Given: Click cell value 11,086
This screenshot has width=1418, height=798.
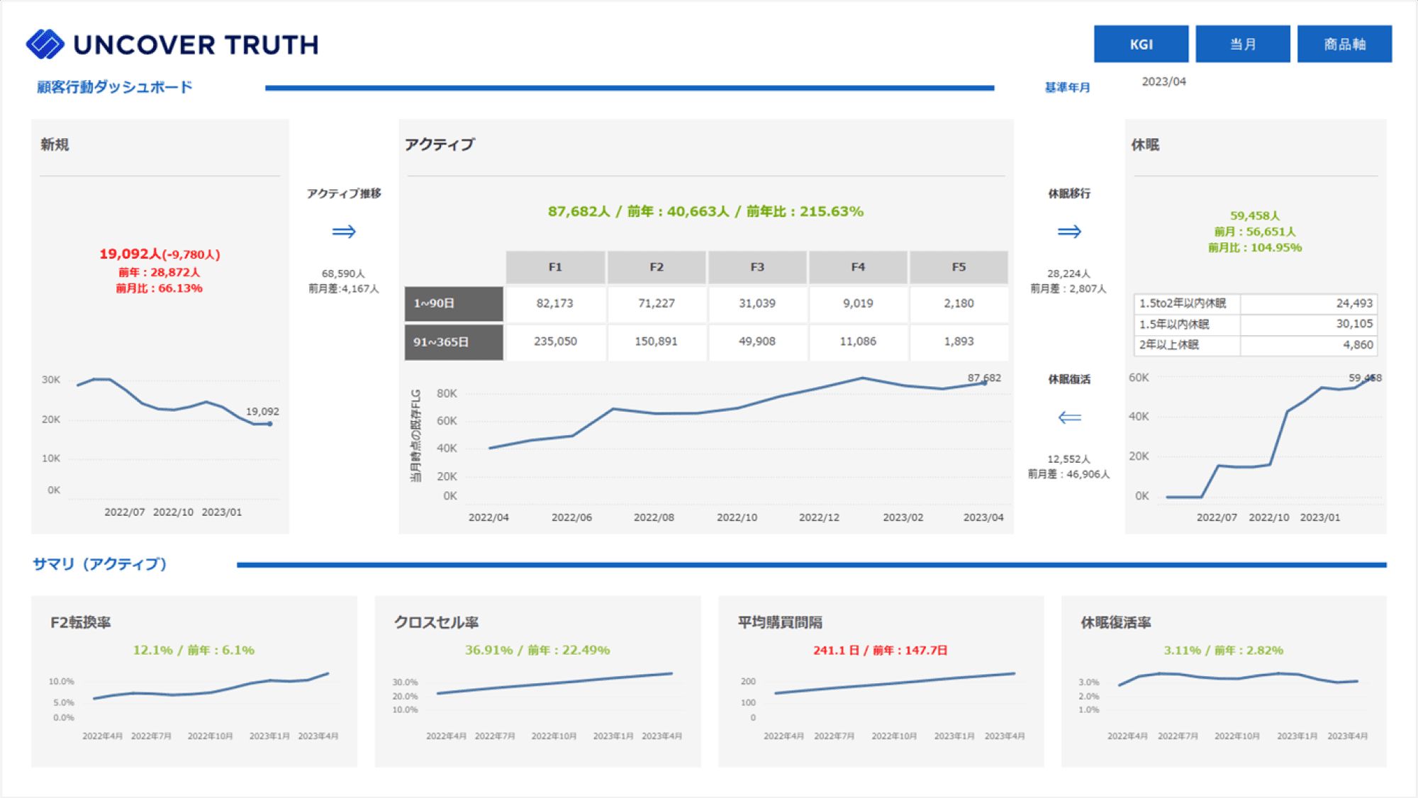Looking at the screenshot, I should click(x=858, y=342).
